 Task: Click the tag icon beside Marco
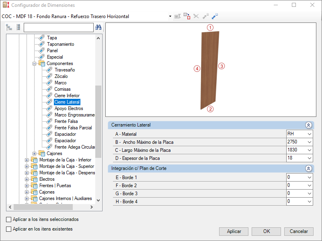coord(49,83)
